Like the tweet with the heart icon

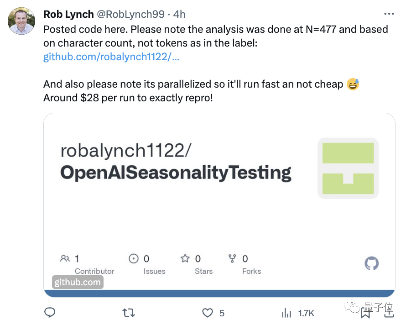[x=208, y=313]
